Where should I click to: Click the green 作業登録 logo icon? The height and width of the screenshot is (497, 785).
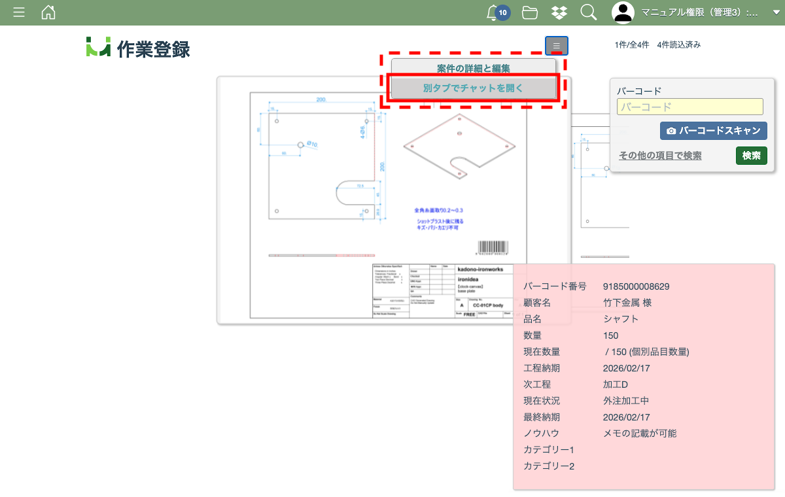[x=98, y=47]
